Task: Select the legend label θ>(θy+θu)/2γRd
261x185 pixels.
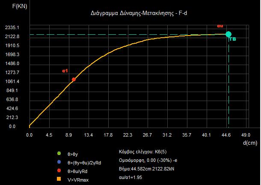Action: [x=84, y=163]
